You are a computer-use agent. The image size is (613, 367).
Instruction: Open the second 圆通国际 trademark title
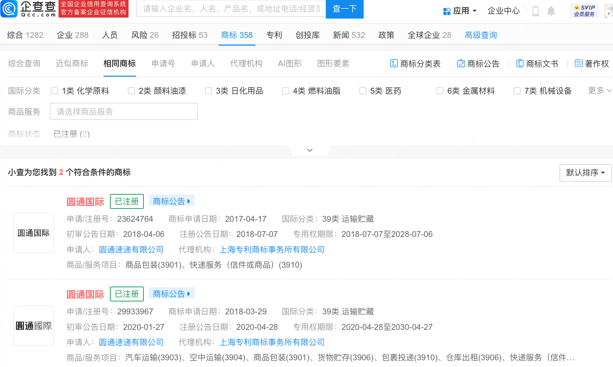(85, 294)
